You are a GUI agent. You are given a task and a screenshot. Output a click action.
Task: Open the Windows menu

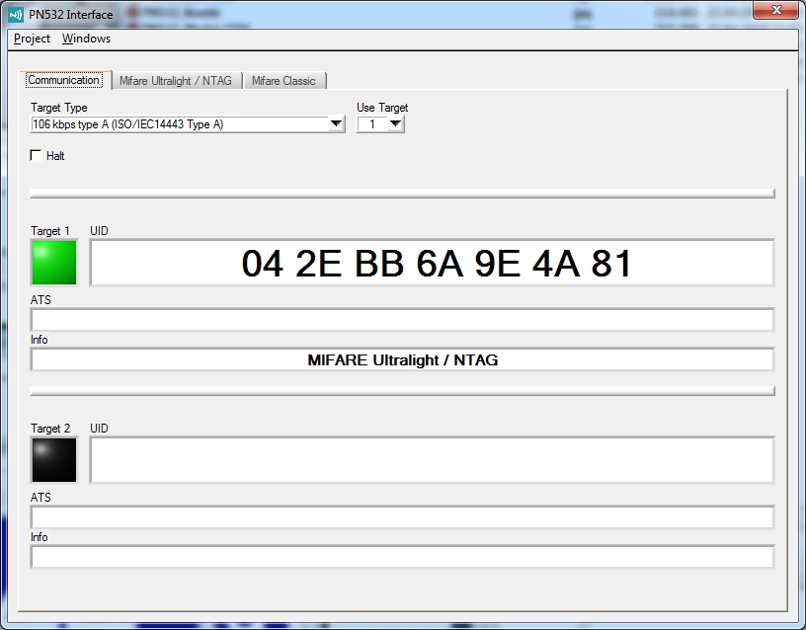86,39
